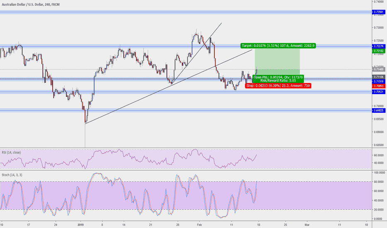Click the Stoch 80 overbought dashed line
This screenshot has width=387, height=228.
tap(185, 182)
